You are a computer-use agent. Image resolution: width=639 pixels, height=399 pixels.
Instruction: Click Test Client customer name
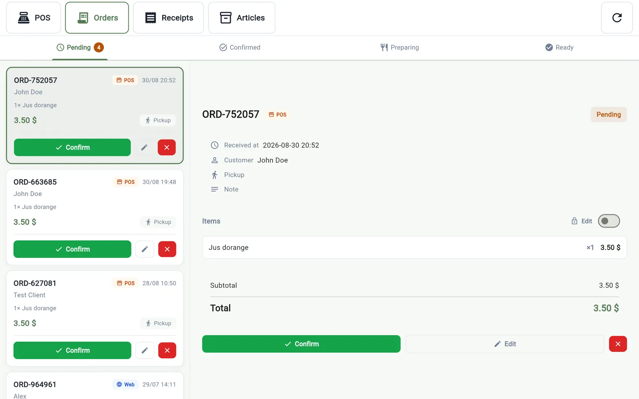coord(30,295)
